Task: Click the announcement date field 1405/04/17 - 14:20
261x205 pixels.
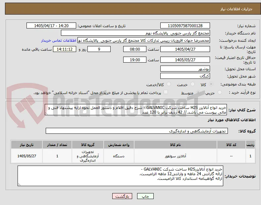Action: 51,26
